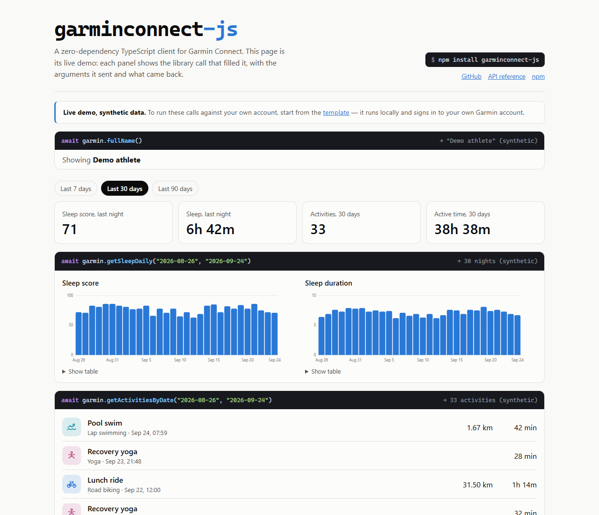Screen dimensions: 599x515
Task: Click Road biking · Sep 22, 12:00 subtitle
Action: point(124,490)
